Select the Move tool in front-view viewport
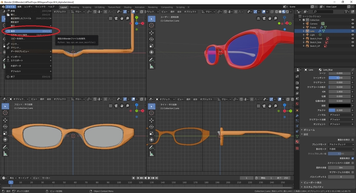The image size is (356, 193). click(5, 120)
